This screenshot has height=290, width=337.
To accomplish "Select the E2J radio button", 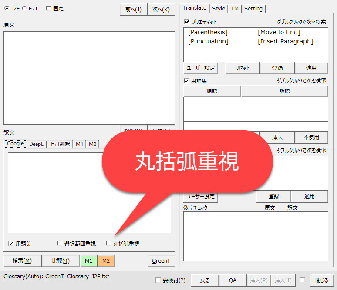I will click(x=24, y=9).
